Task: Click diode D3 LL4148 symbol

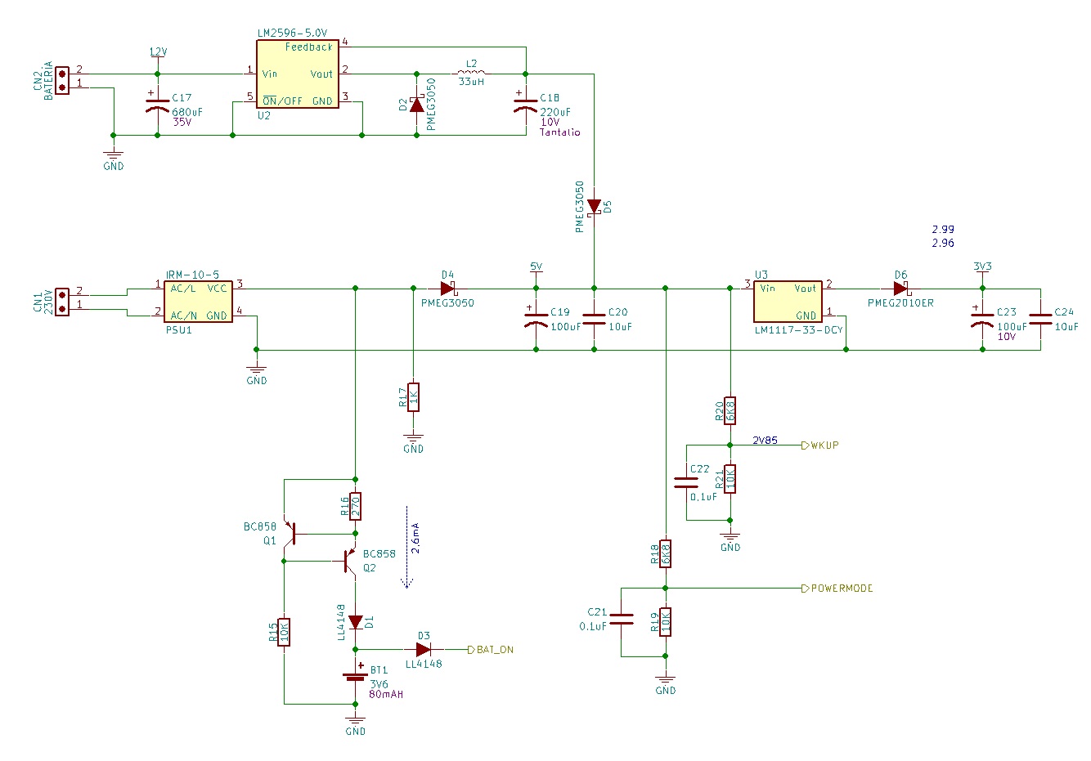Action: tap(423, 650)
